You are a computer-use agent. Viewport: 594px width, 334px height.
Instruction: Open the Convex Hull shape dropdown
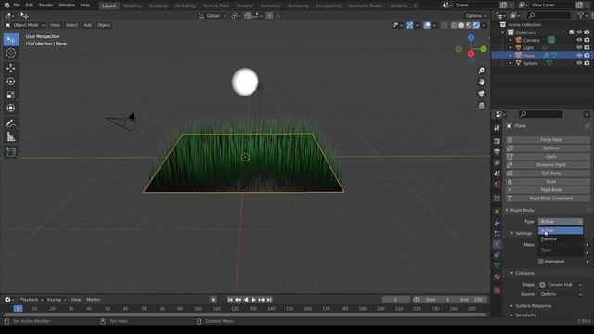(561, 285)
